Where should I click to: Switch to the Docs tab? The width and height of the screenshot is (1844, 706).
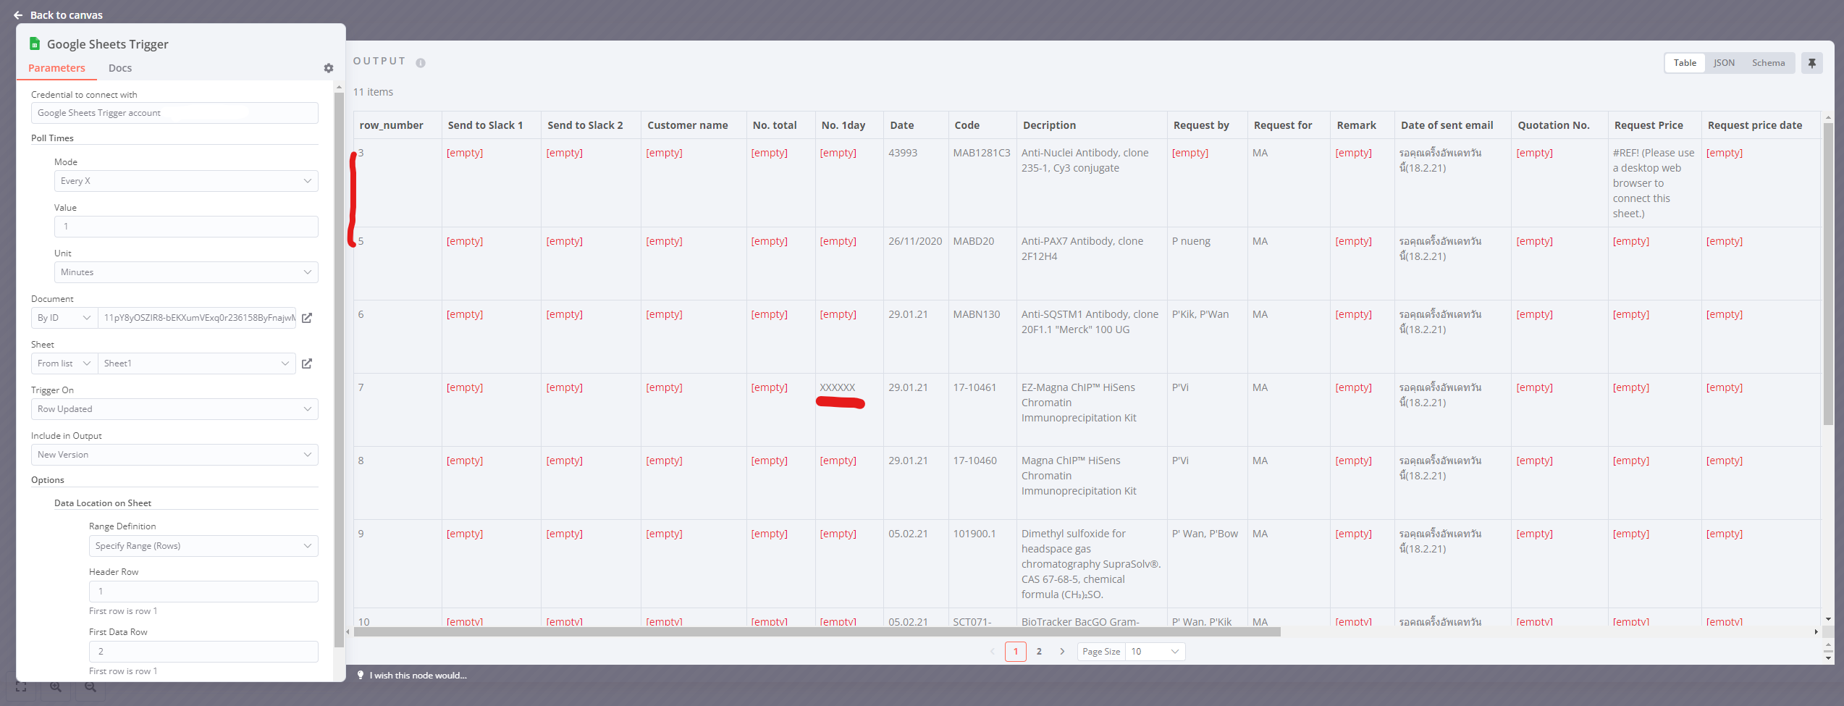tap(120, 68)
